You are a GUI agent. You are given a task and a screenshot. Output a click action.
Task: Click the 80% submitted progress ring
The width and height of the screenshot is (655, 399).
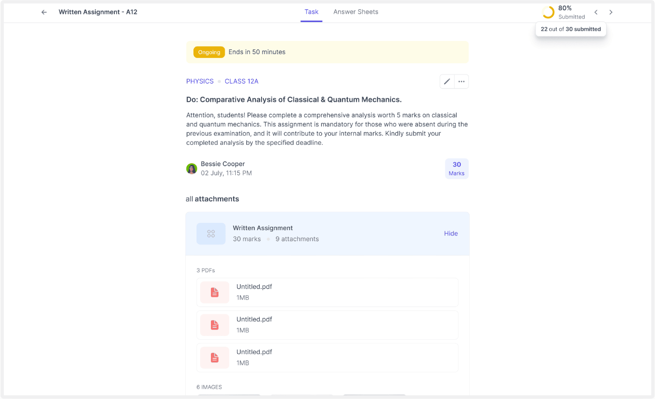[548, 12]
